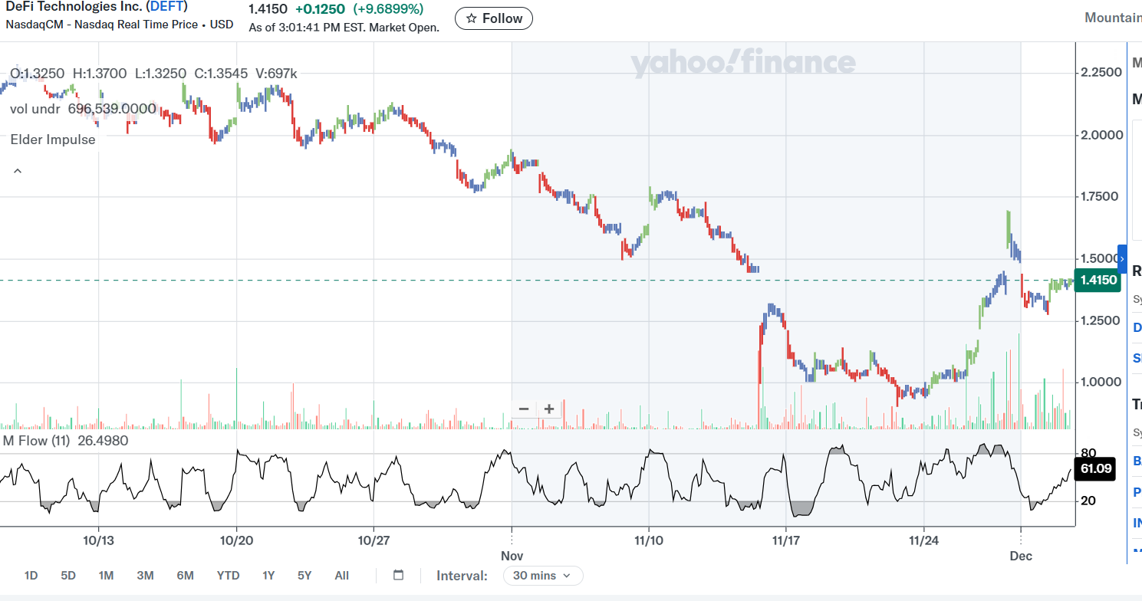Click the vol undr indicator label

pyautogui.click(x=35, y=109)
